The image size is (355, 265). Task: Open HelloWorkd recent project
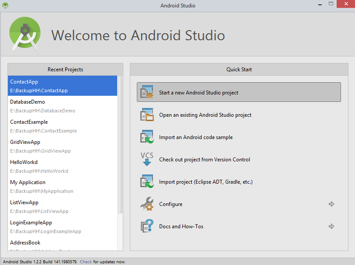(x=63, y=167)
